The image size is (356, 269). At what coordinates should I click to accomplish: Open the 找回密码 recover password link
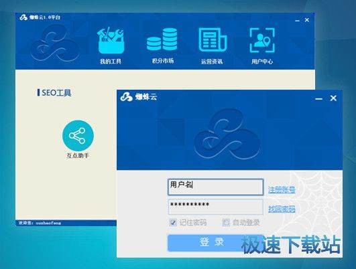click(282, 209)
